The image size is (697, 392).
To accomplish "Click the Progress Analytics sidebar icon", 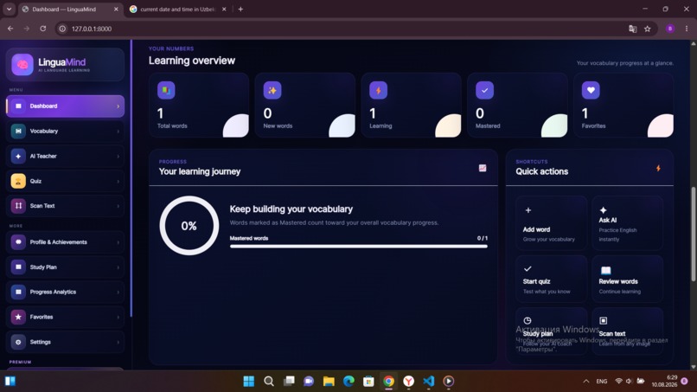I will click(x=18, y=292).
